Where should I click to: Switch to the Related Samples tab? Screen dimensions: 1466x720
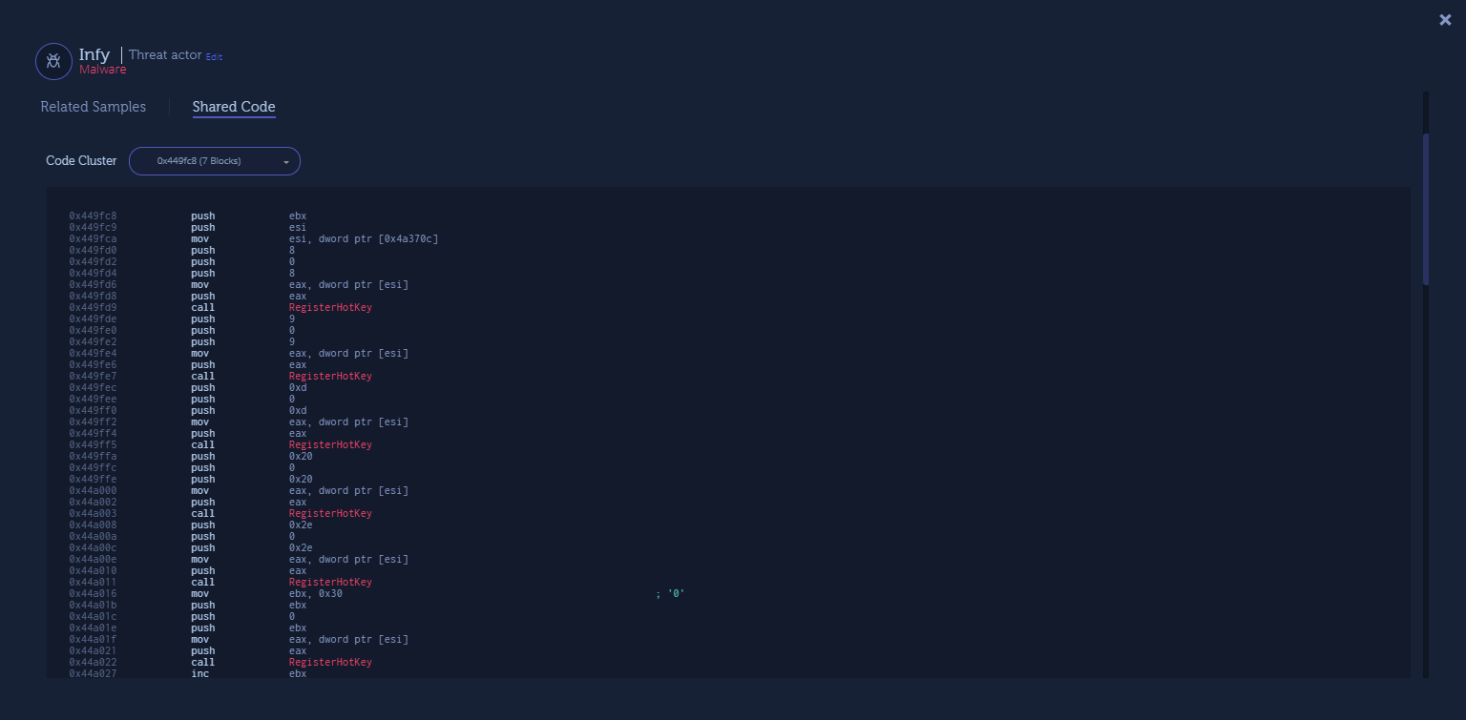[93, 107]
